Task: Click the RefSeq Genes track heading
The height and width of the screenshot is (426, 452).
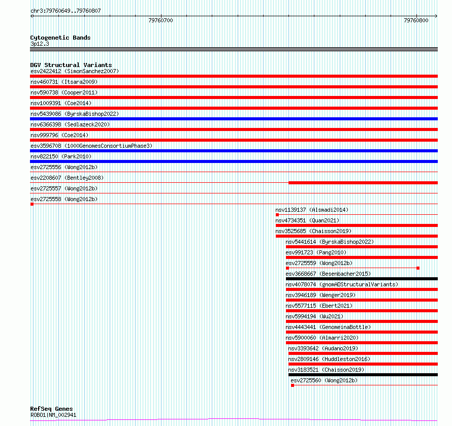Action: point(51,409)
